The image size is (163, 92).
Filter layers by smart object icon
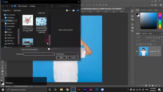[159, 38]
